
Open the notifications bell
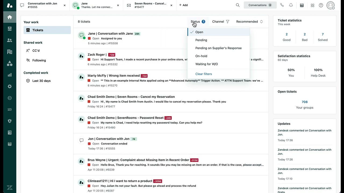coord(291,5)
